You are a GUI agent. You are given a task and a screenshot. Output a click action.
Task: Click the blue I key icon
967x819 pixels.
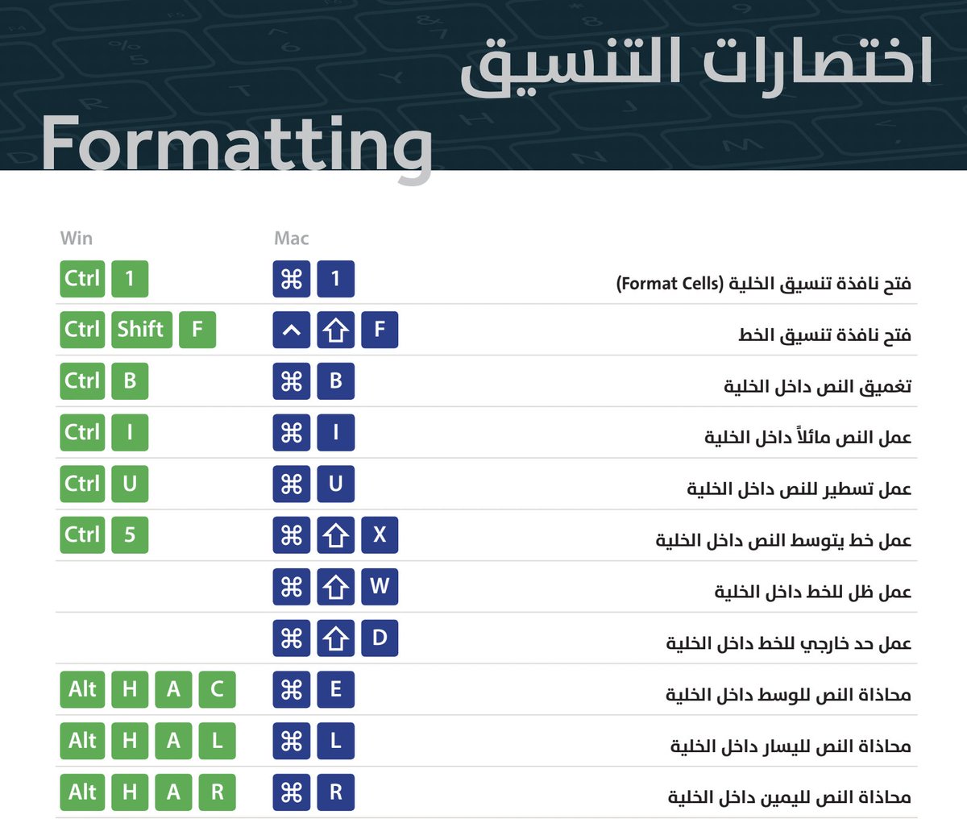(336, 433)
